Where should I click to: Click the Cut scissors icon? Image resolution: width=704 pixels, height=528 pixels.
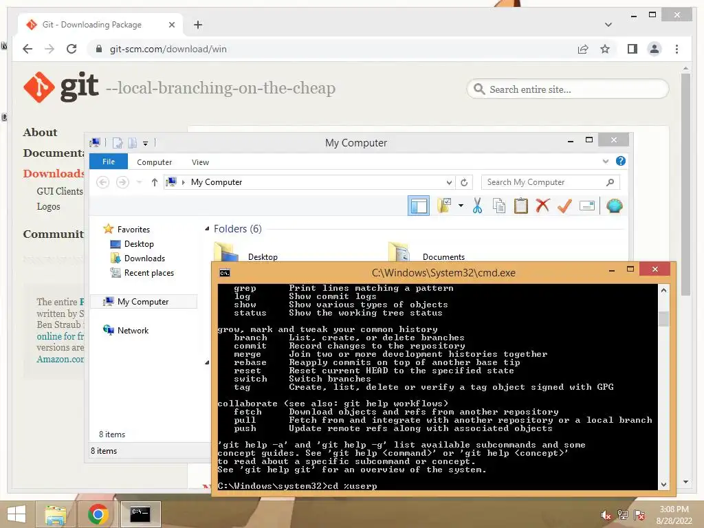tap(477, 206)
